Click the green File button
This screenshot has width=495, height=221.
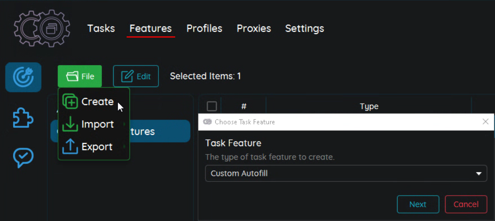click(x=80, y=76)
